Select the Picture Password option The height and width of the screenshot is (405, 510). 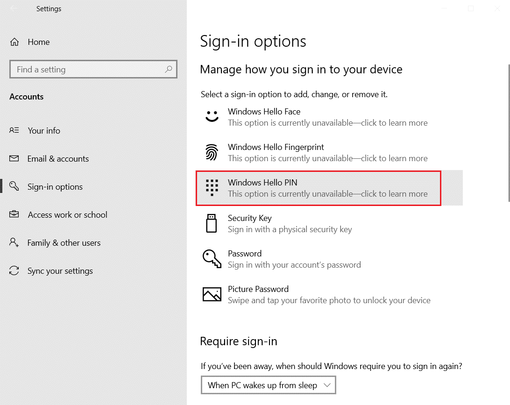coord(329,294)
